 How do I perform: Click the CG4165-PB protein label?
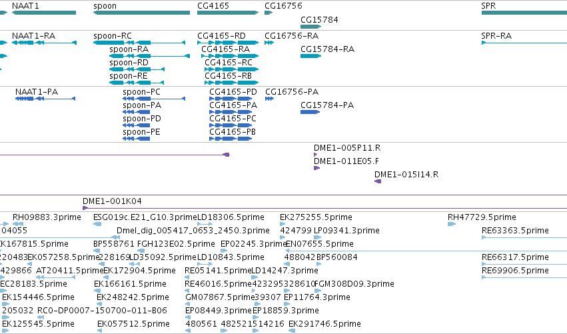tap(233, 132)
